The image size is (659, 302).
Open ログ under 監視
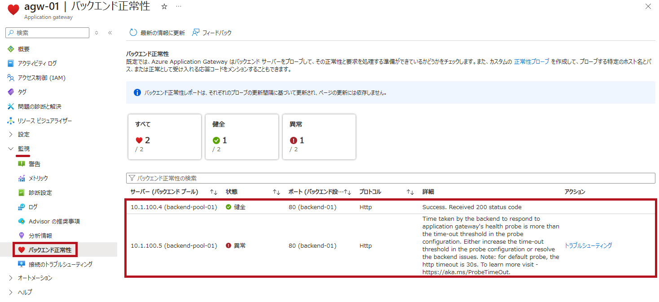point(33,207)
